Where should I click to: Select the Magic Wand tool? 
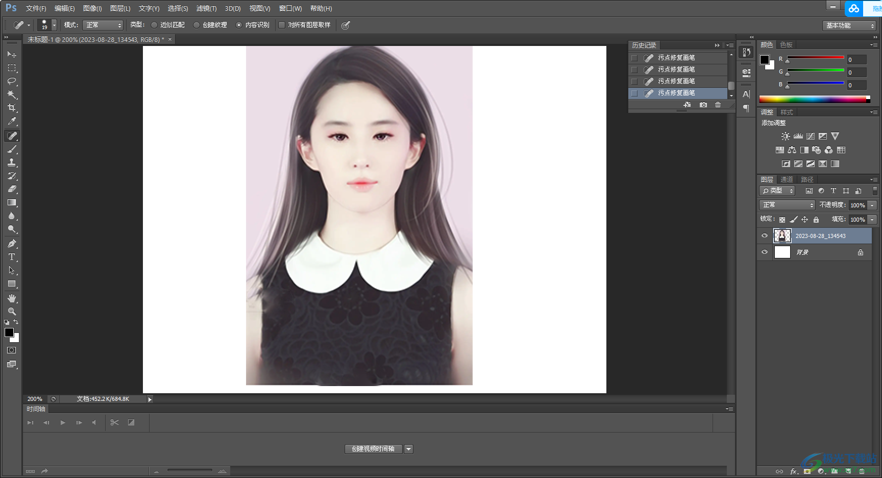click(x=12, y=94)
